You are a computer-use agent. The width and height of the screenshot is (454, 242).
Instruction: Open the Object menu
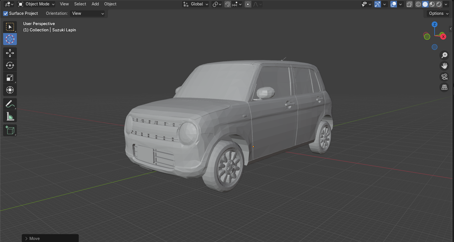[x=110, y=4]
